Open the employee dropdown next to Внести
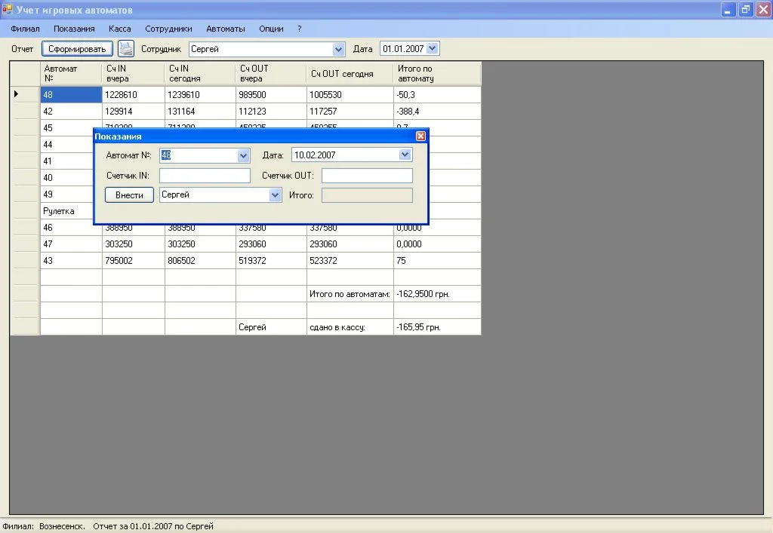 coord(275,195)
